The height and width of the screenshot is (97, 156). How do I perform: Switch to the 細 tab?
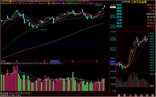pyautogui.click(x=119, y=95)
